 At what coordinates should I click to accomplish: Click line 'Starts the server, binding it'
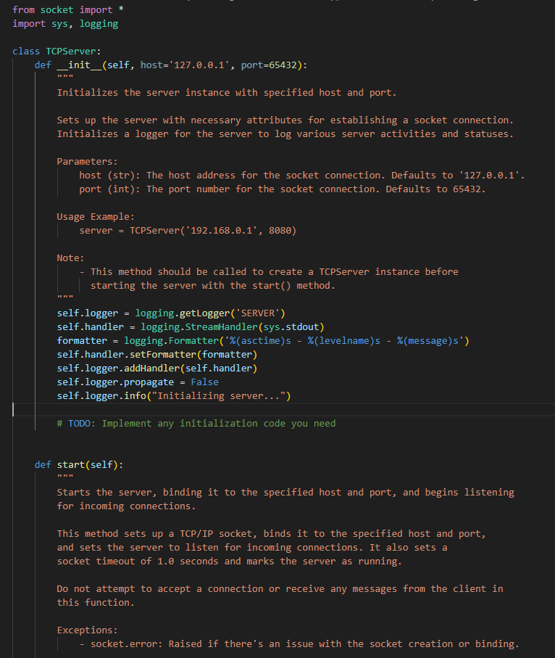coord(285,493)
